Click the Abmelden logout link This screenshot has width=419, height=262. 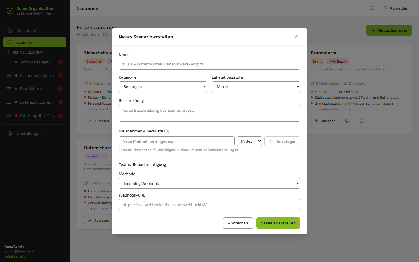[396, 8]
